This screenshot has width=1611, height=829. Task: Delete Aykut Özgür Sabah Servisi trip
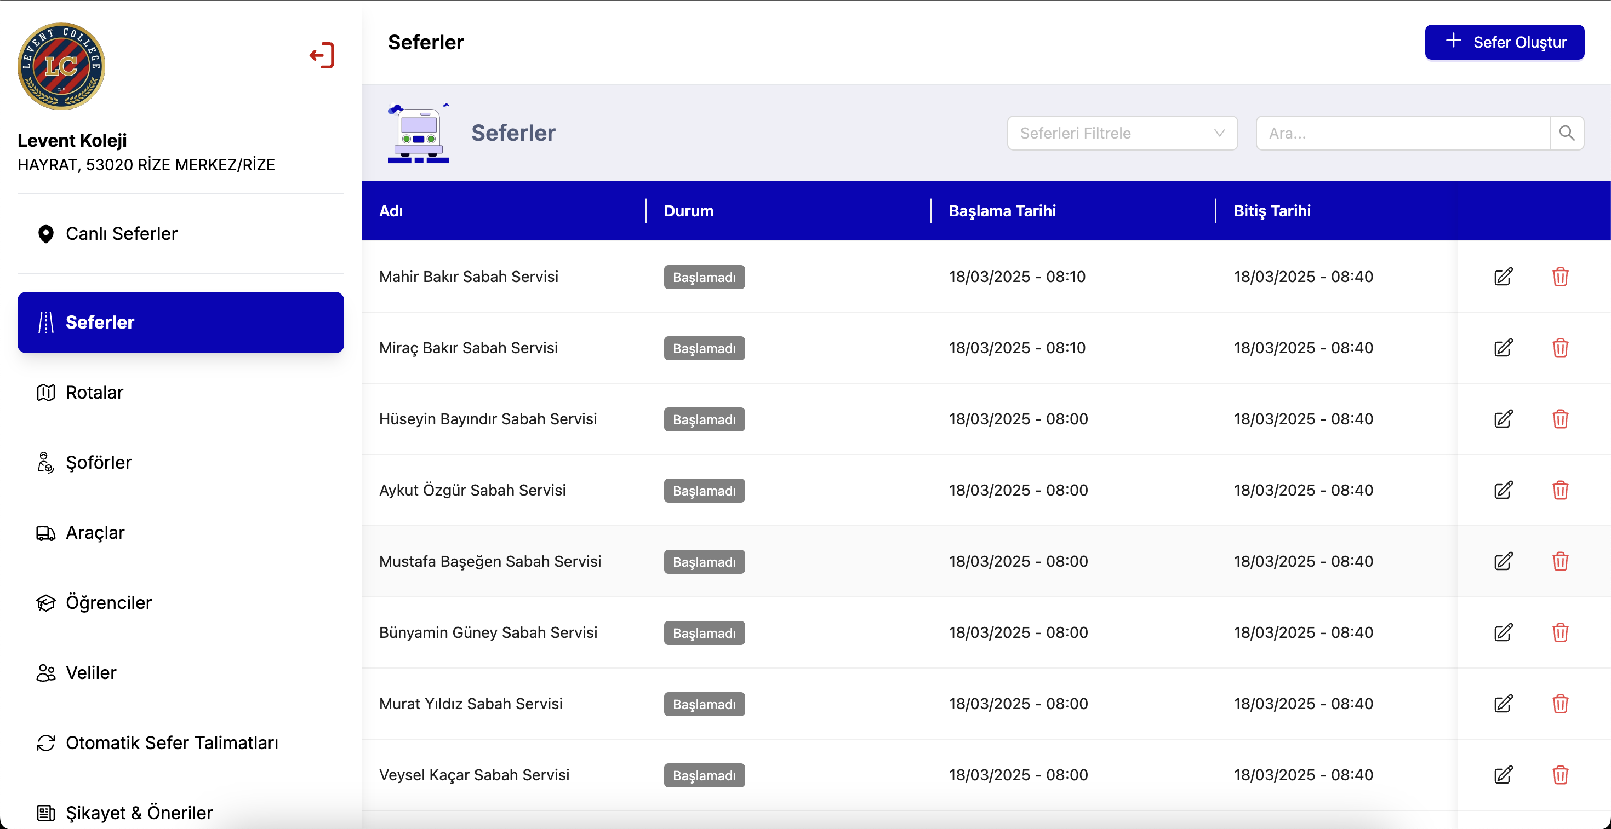click(x=1559, y=491)
